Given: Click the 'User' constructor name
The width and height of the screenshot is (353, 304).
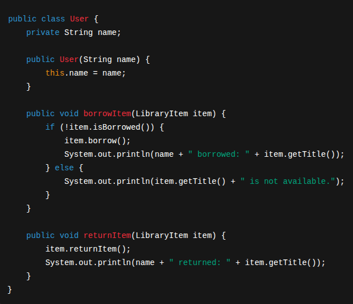Looking at the screenshot, I should [69, 59].
